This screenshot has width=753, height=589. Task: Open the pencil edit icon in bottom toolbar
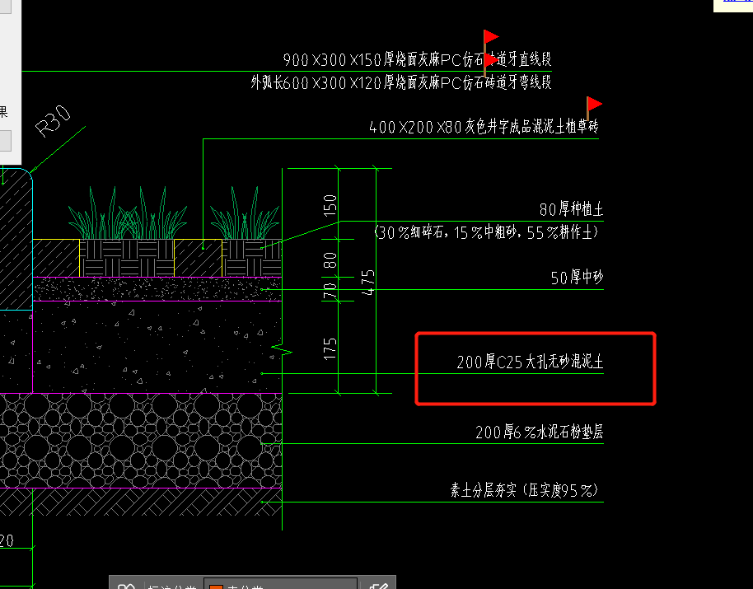(378, 586)
